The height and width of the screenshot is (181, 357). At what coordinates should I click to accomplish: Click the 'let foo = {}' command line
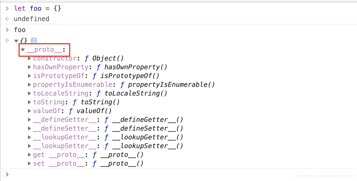point(38,8)
